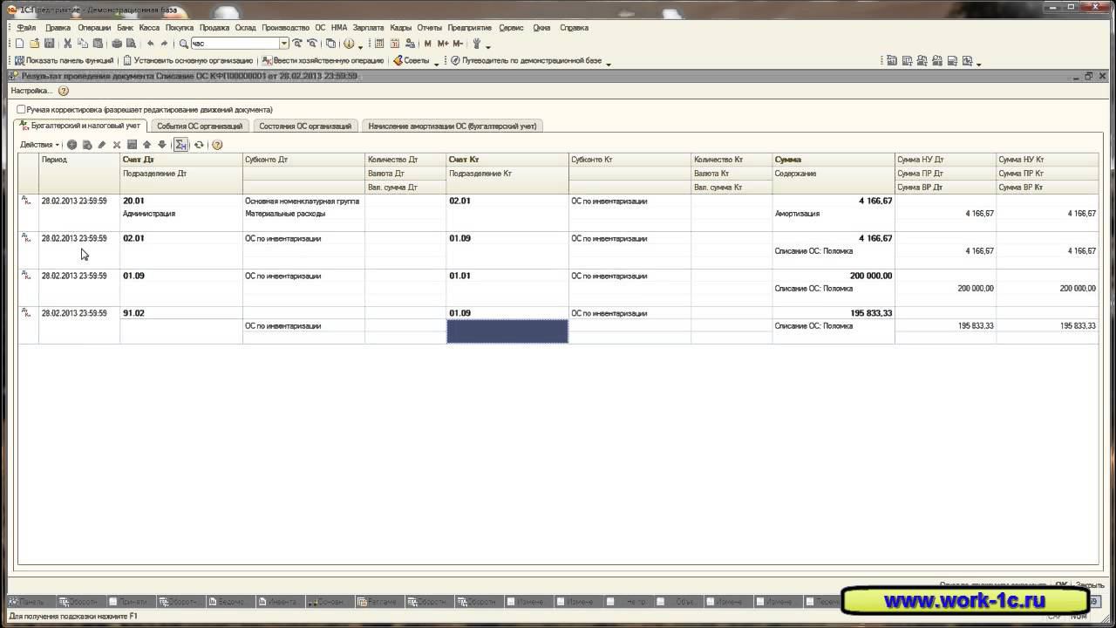1116x628 pixels.
Task: Open the Calendar icon
Action: pos(395,44)
